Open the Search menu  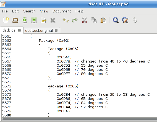click(x=29, y=11)
